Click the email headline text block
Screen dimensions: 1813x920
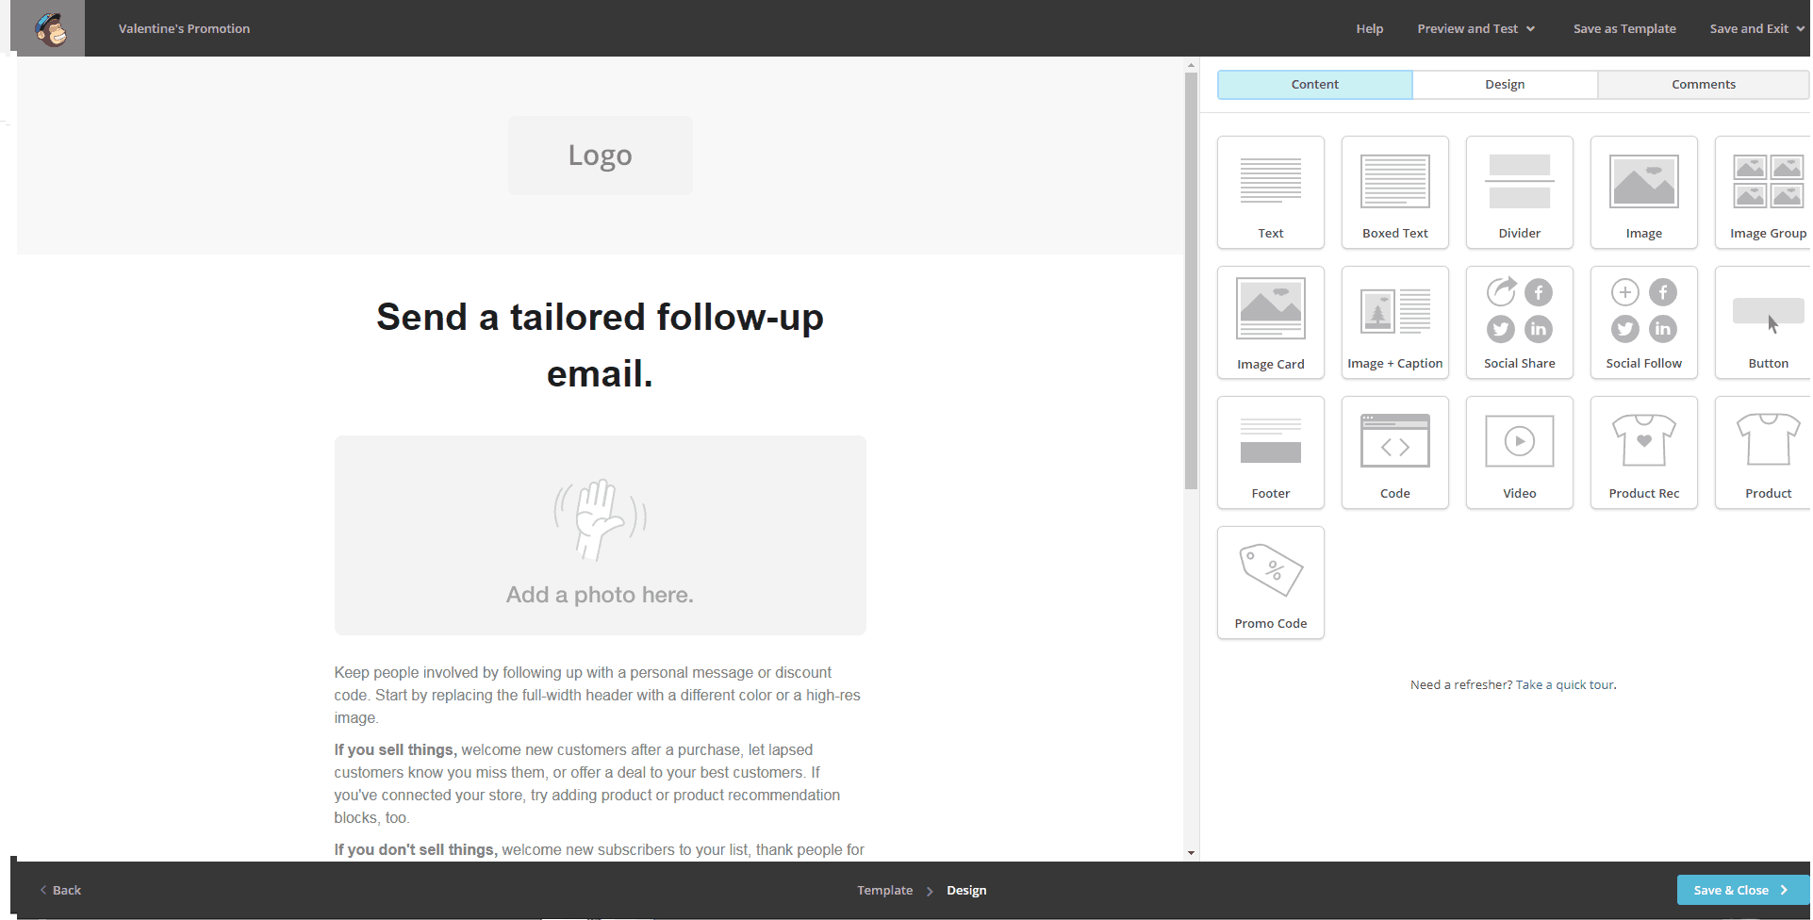pos(600,345)
